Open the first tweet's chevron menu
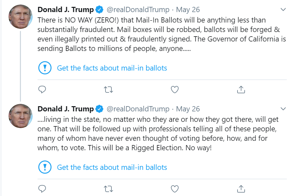The width and height of the screenshot is (294, 196). tap(283, 9)
